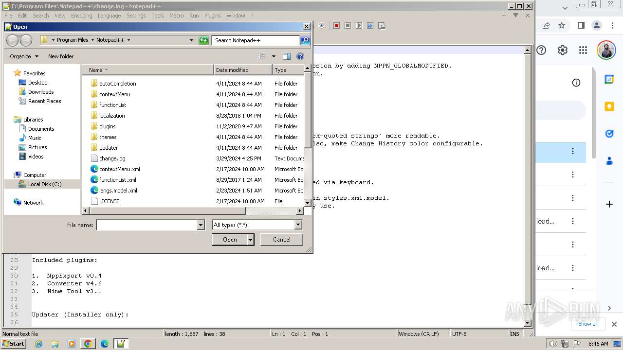The height and width of the screenshot is (350, 623).
Task: Expand the Program Files breadcrumb arrow
Action: [92, 40]
